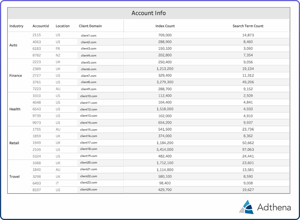
Task: Select the Retail industry row label
Action: pyautogui.click(x=14, y=143)
